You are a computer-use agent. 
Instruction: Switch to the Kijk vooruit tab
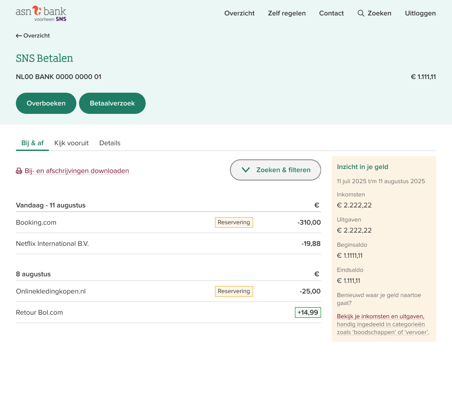[x=72, y=143]
